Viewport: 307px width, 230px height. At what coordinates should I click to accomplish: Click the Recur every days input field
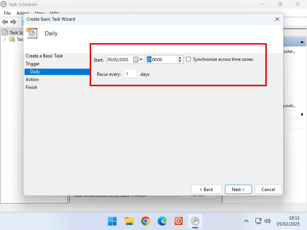tap(130, 74)
